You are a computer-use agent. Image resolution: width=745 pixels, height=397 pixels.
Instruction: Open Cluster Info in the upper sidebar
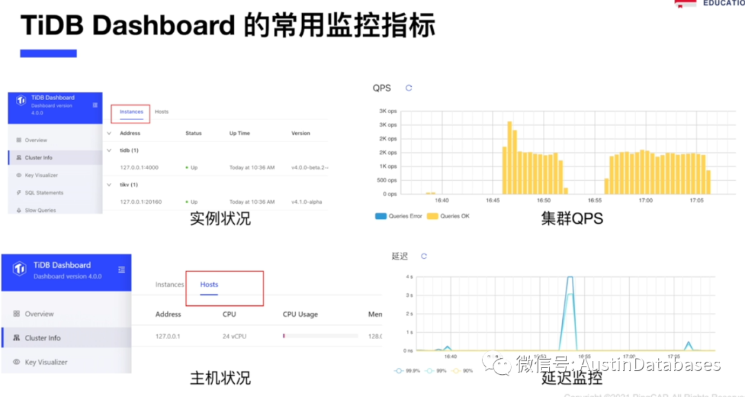coord(55,157)
